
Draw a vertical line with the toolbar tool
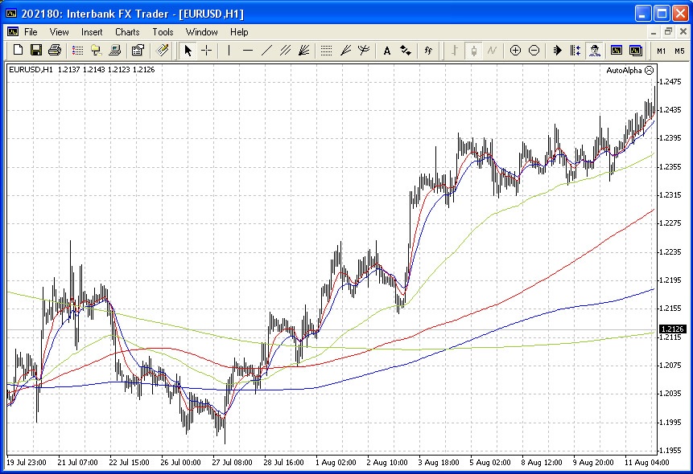click(x=229, y=50)
